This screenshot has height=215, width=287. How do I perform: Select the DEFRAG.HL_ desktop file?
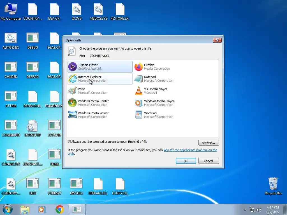pos(33,99)
